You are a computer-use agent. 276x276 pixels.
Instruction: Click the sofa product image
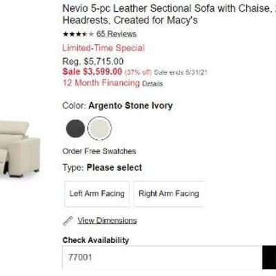20,149
